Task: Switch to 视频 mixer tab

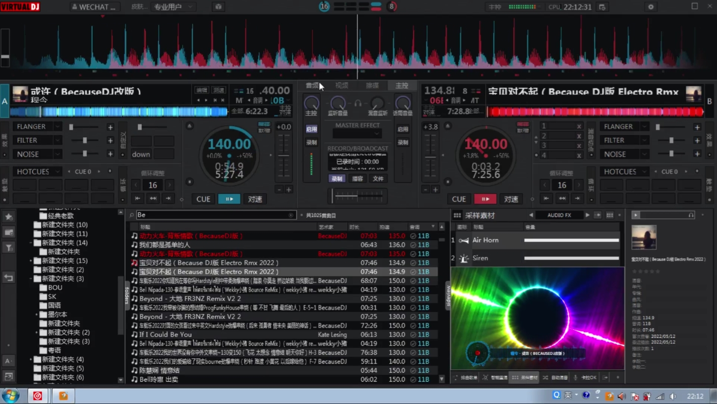Action: click(342, 86)
